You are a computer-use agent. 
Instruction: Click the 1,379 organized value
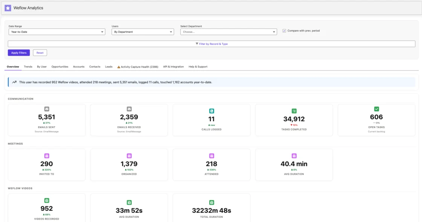point(129,164)
